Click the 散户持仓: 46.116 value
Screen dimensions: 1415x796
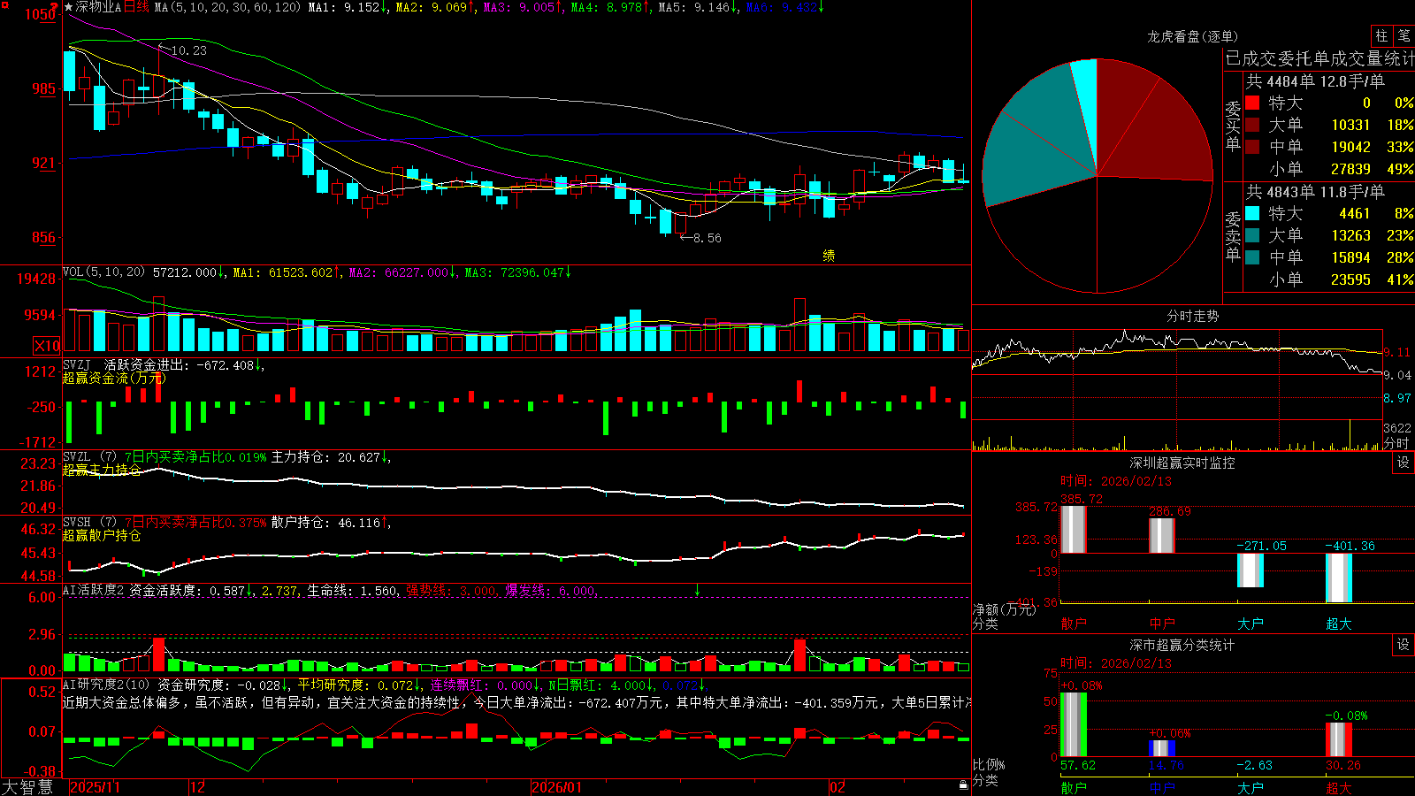click(x=325, y=523)
